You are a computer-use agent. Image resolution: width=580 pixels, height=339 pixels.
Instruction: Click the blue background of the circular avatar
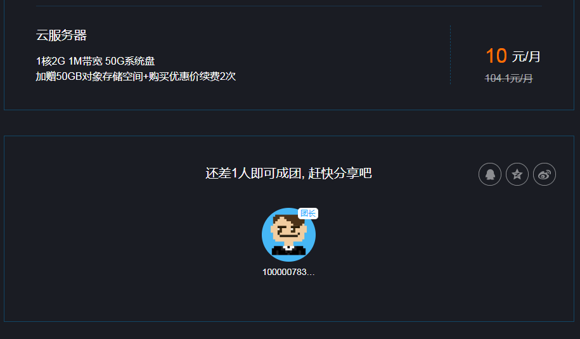pyautogui.click(x=267, y=236)
